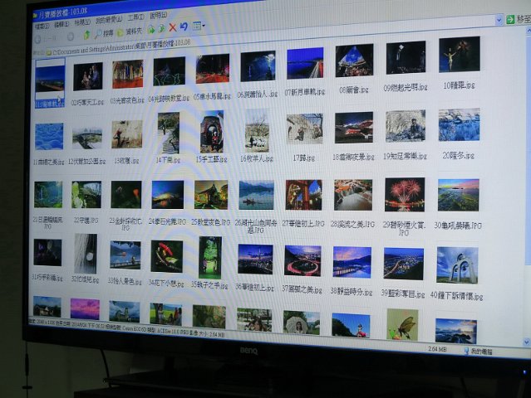The image size is (531, 398).
Task: Click the blue Undo arrow icon
Action: click(184, 27)
